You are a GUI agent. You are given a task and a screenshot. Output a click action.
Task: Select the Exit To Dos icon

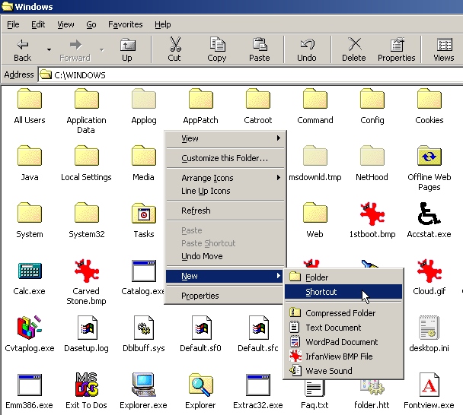pyautogui.click(x=87, y=385)
